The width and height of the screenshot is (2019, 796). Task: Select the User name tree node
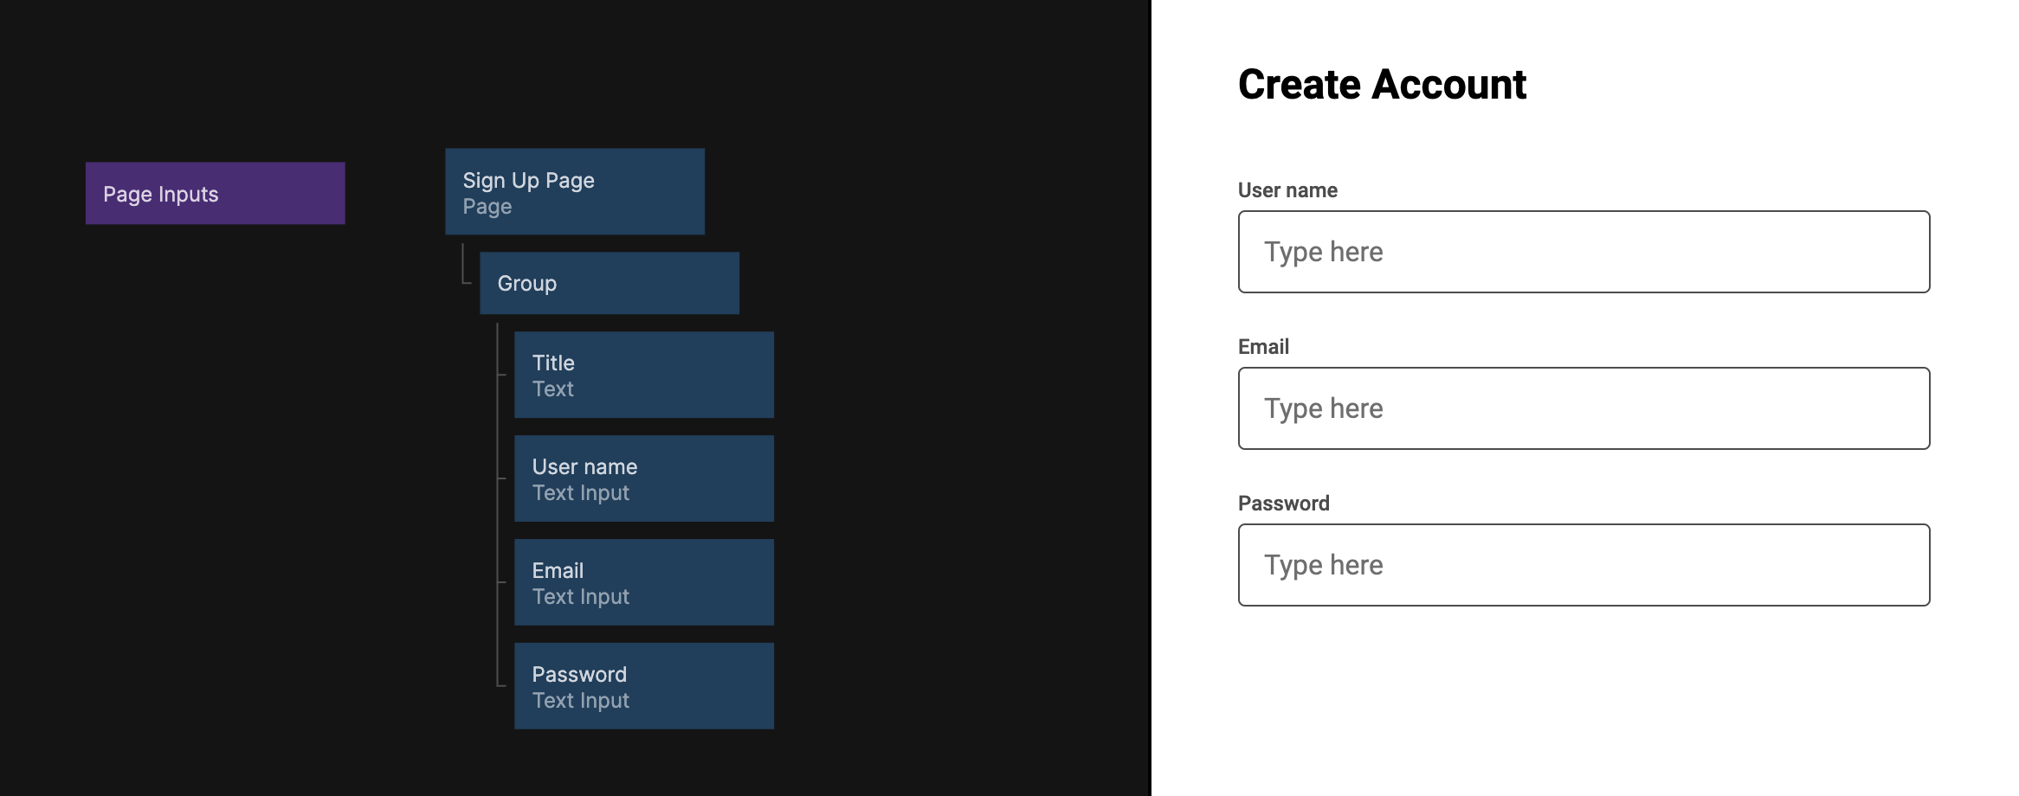[643, 478]
